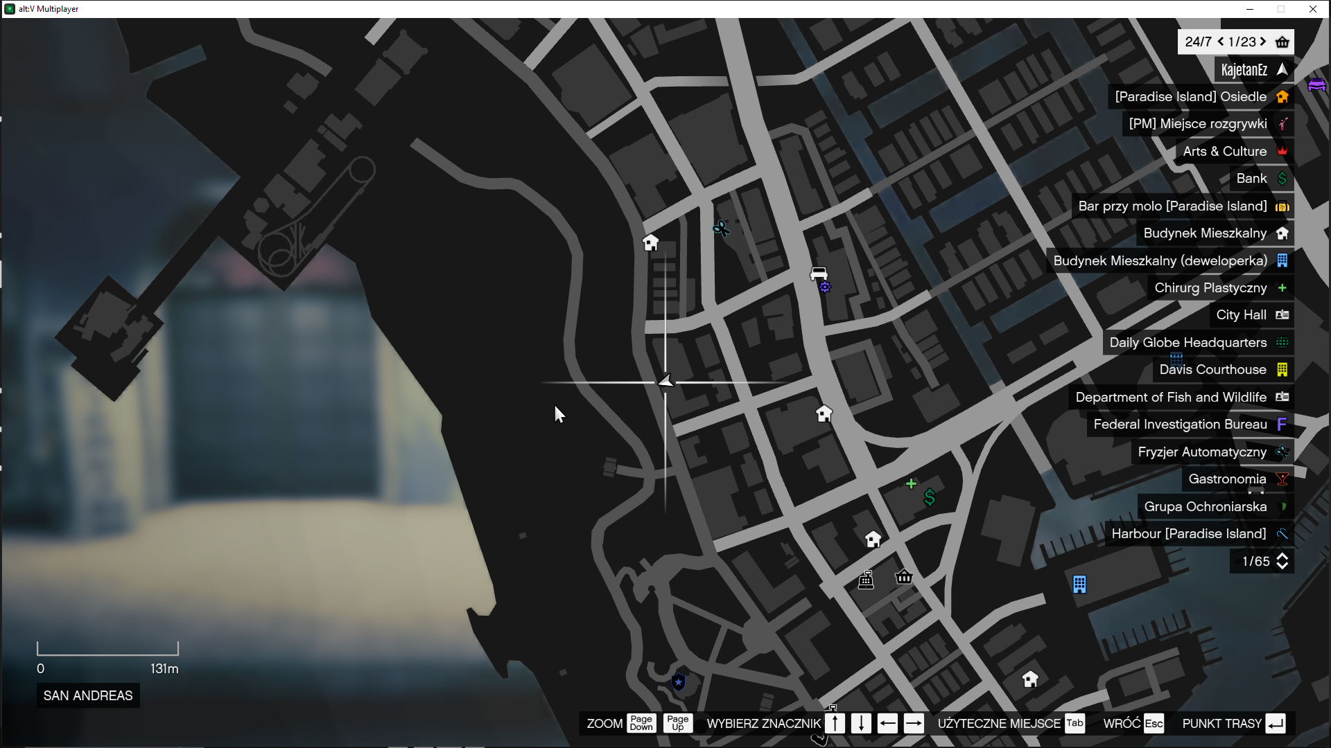Click the Tab key for Użyteczne Miejsce
The image size is (1331, 748).
tap(1075, 723)
